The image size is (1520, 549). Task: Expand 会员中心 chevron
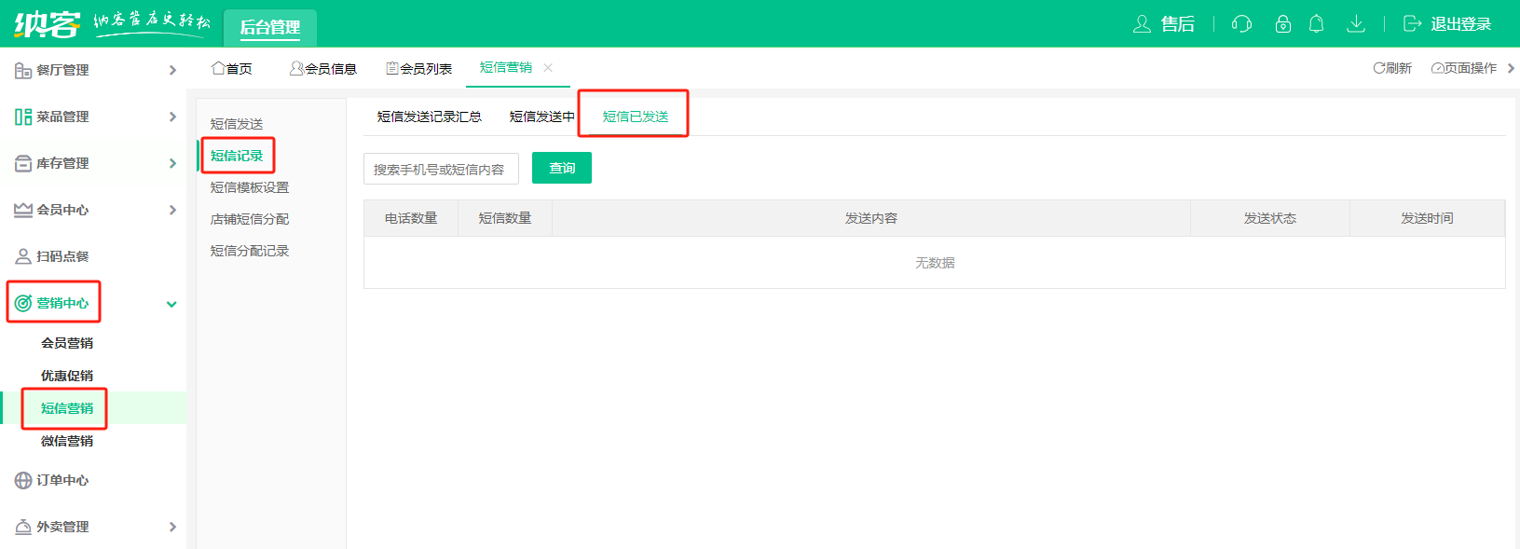[x=172, y=210]
